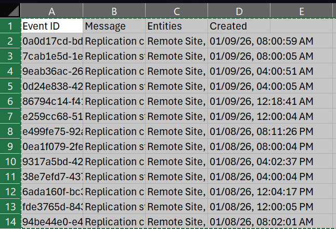Select the column A header
336x229 pixels.
[51, 11]
